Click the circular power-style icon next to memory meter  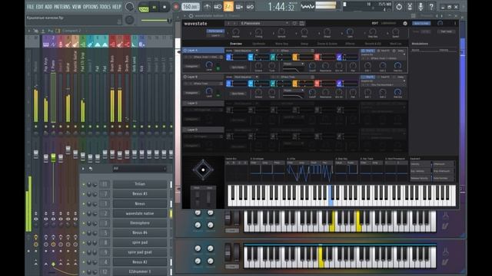399,7
